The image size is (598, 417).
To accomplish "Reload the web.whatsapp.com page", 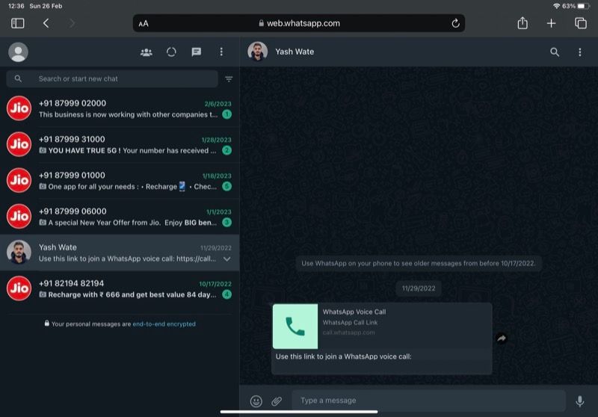I will tap(455, 23).
